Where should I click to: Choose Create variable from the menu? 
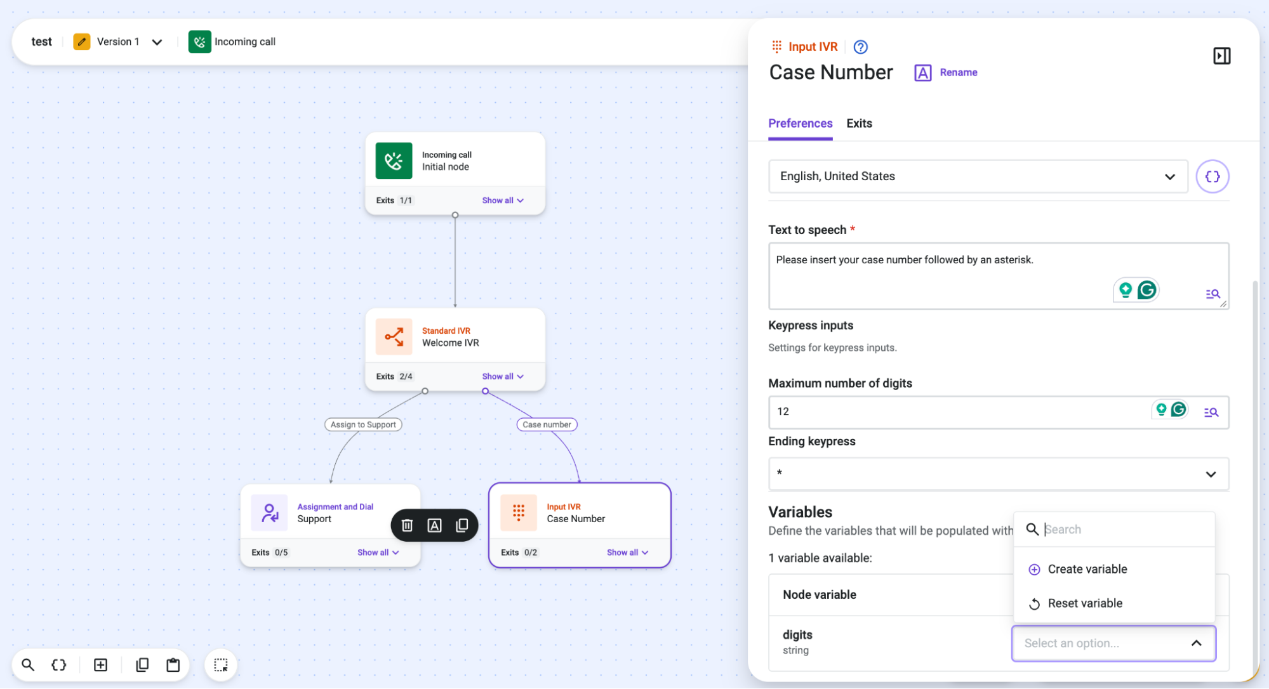1114,569
